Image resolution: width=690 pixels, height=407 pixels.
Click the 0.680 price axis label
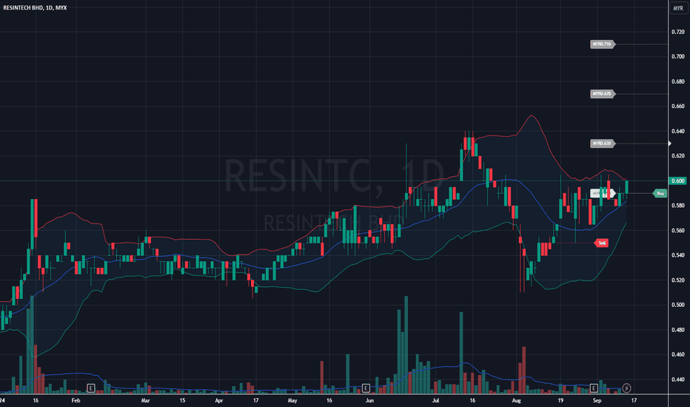(x=677, y=81)
